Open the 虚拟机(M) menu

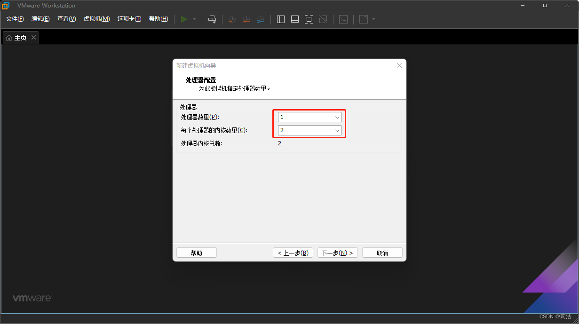97,19
